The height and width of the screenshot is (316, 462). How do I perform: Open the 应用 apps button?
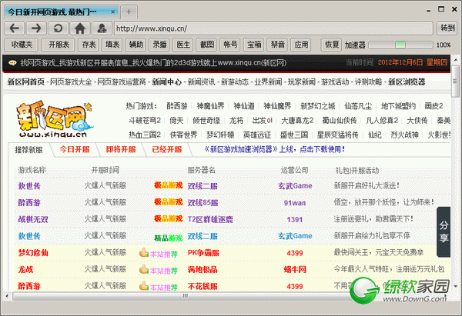click(301, 45)
